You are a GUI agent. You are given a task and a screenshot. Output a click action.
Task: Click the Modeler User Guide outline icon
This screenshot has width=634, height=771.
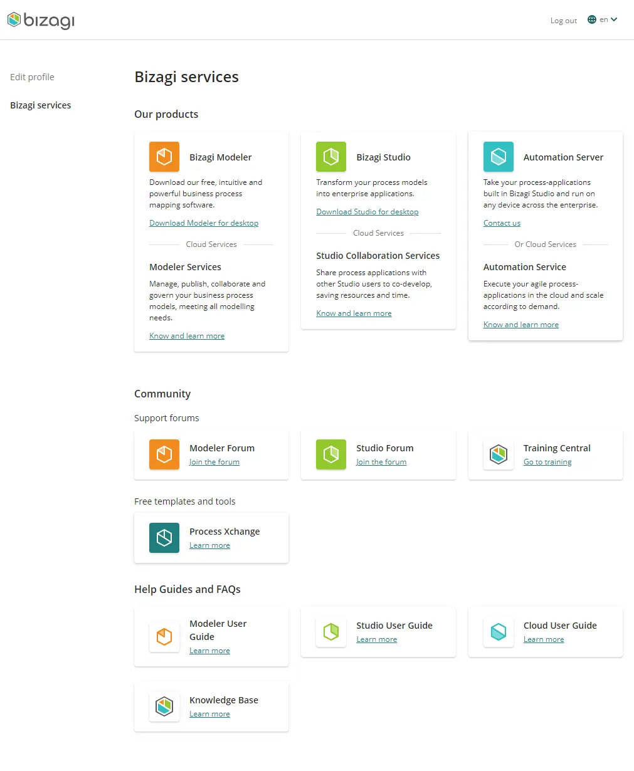click(164, 637)
